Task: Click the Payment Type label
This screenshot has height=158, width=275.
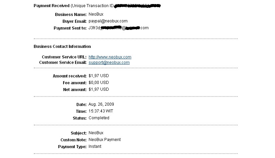Action: [x=72, y=146]
